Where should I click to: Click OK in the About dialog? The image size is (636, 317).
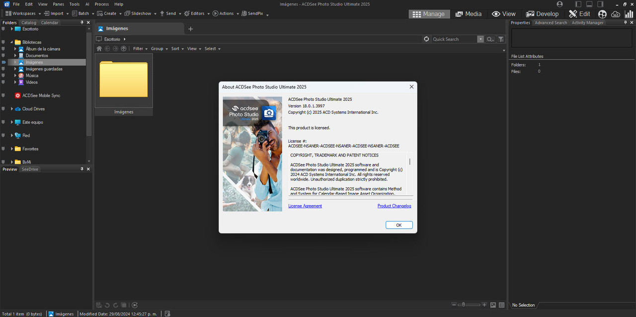[x=399, y=225]
